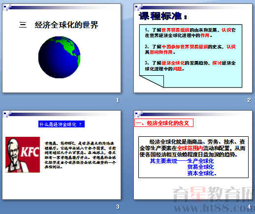Click the title 三 经济全球化的世界
The height and width of the screenshot is (214, 255).
click(59, 25)
